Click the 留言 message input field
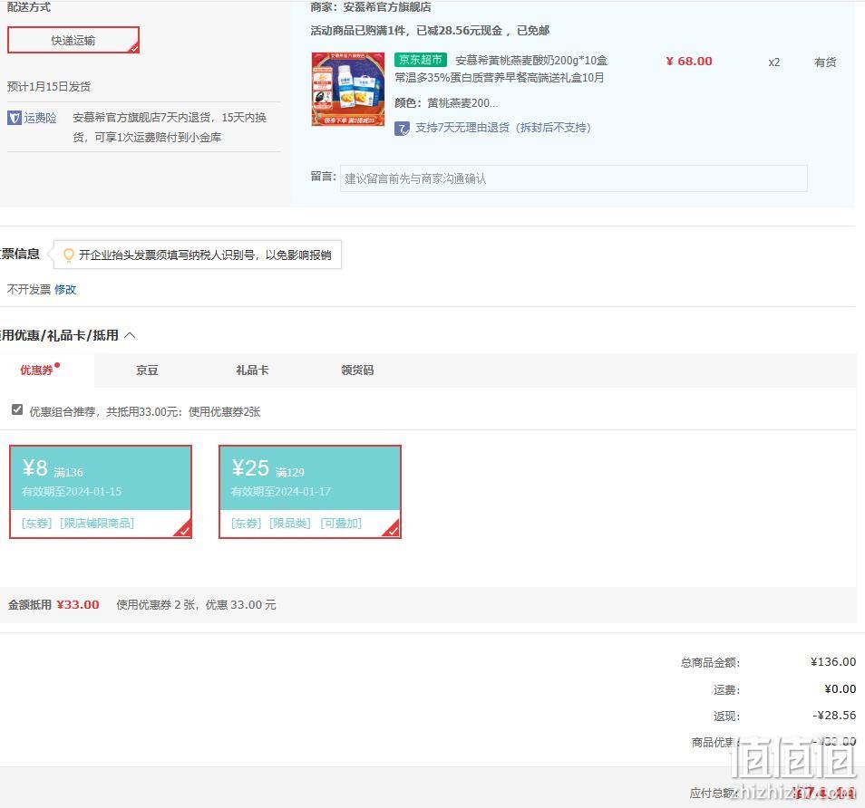 coord(574,178)
